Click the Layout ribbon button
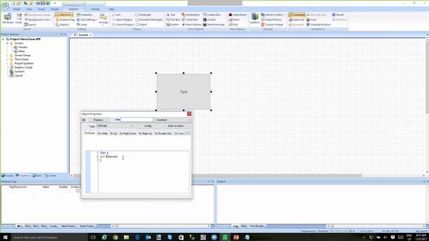 pyautogui.click(x=30, y=25)
